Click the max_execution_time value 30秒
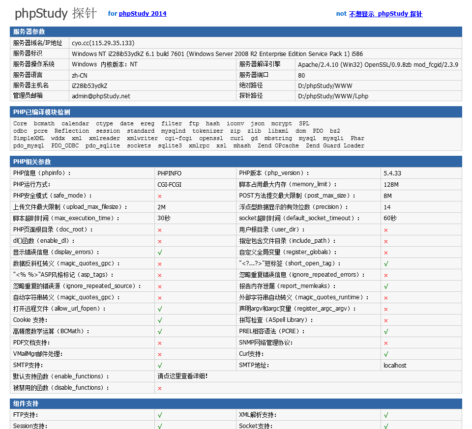Viewport: 472px width, 429px height. [164, 218]
